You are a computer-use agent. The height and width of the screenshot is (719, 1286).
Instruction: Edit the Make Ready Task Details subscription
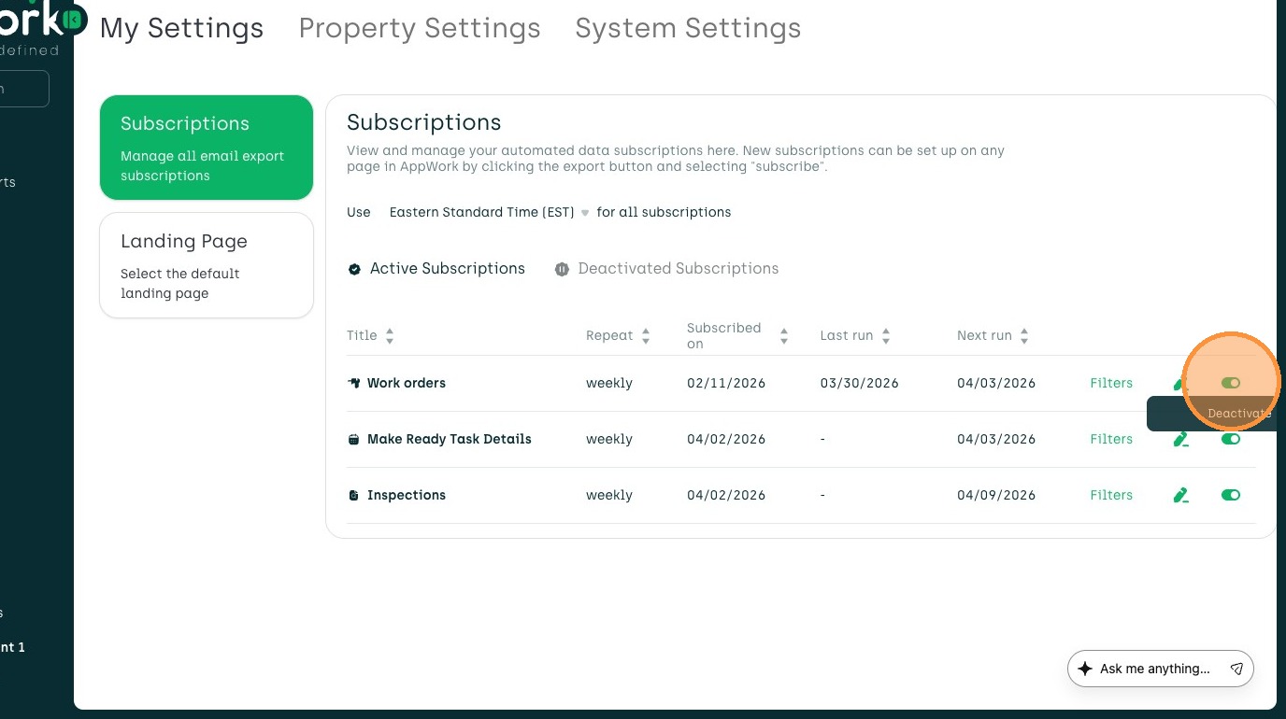pos(1181,439)
